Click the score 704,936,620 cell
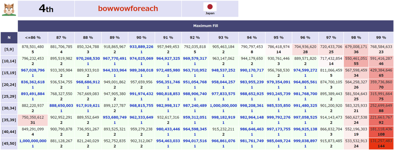This screenshot has width=394, height=150. click(x=305, y=49)
